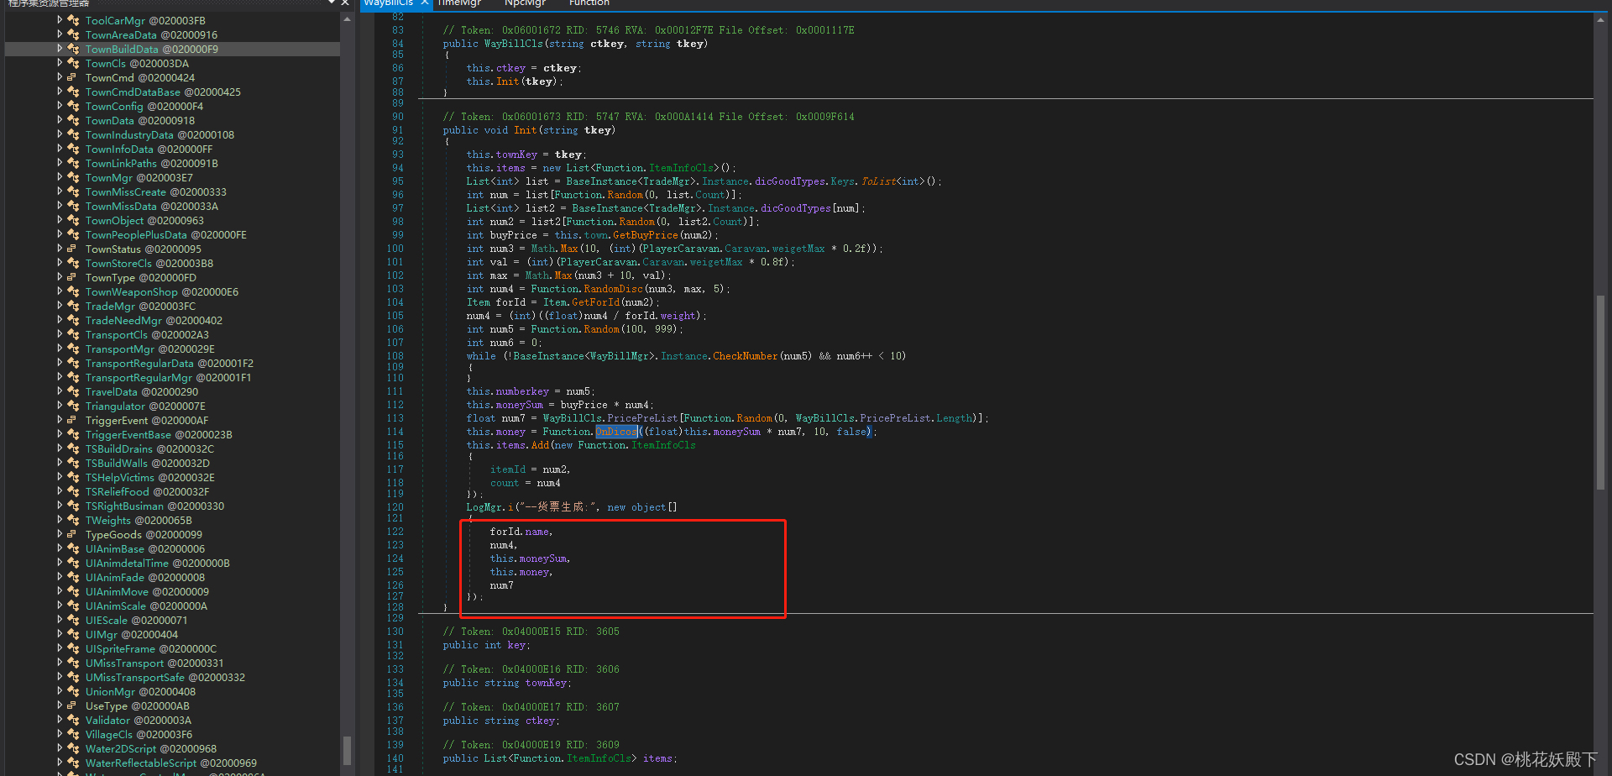Click the class icon beside TownAreaData
Image resolution: width=1612 pixels, height=776 pixels.
point(73,34)
